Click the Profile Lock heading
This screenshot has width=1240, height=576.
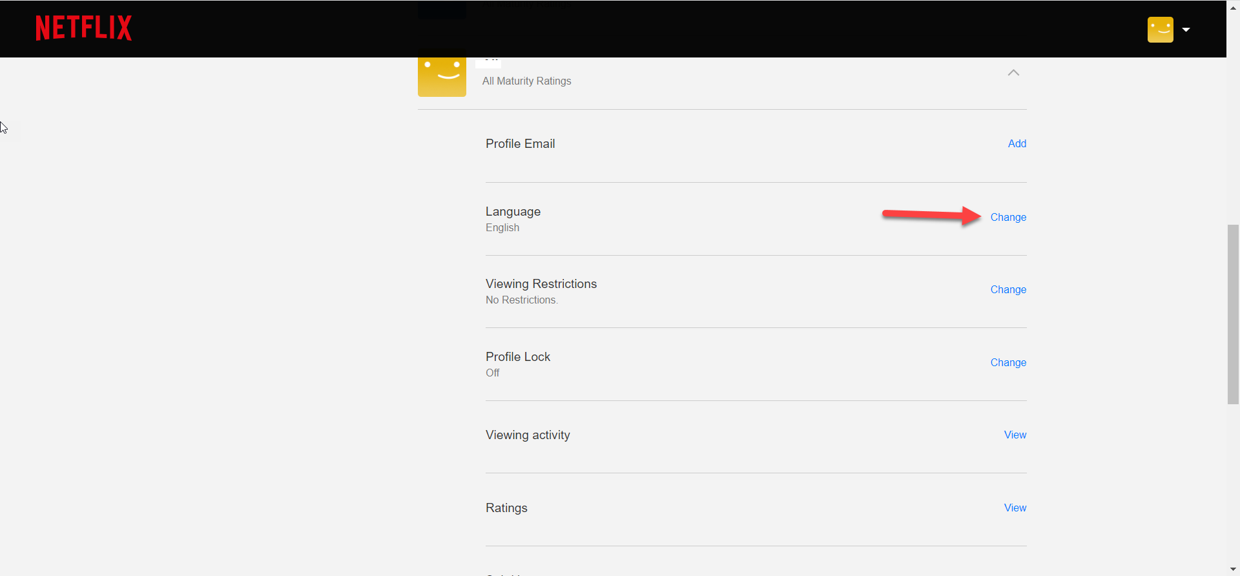[517, 357]
